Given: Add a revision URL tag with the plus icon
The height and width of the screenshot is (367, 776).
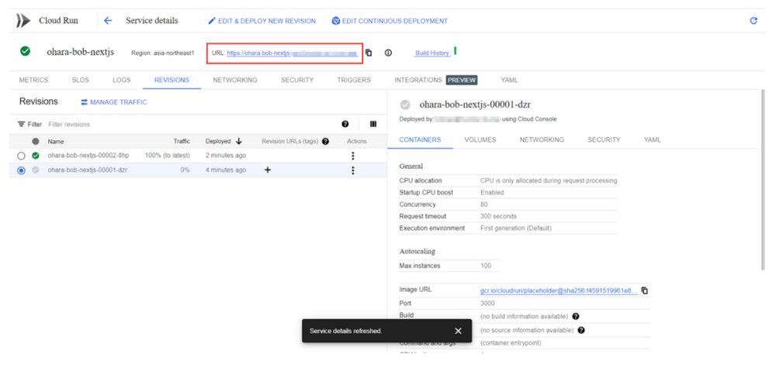Looking at the screenshot, I should pos(268,170).
